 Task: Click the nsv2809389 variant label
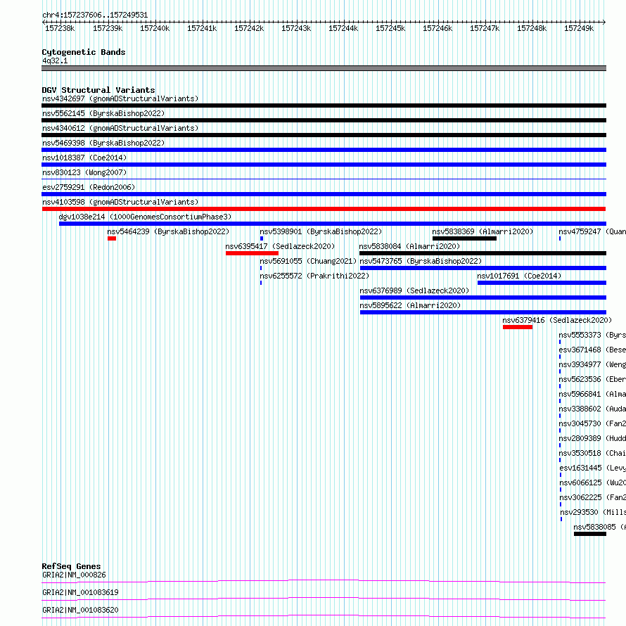(x=592, y=438)
